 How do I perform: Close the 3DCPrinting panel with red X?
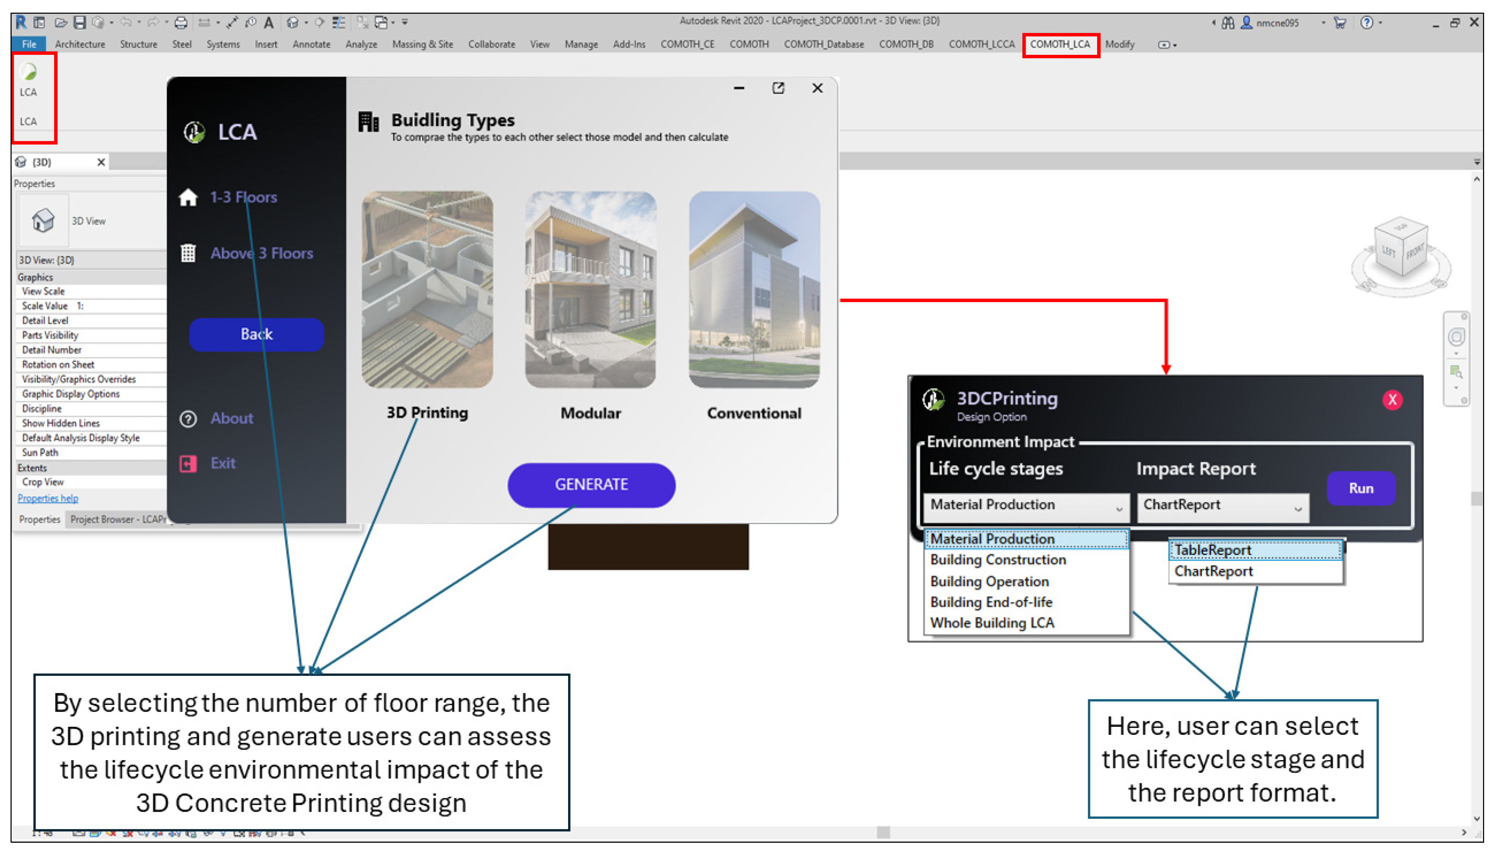(1392, 400)
